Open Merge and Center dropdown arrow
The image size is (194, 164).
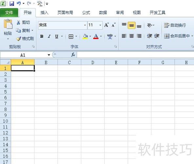coord(192,36)
